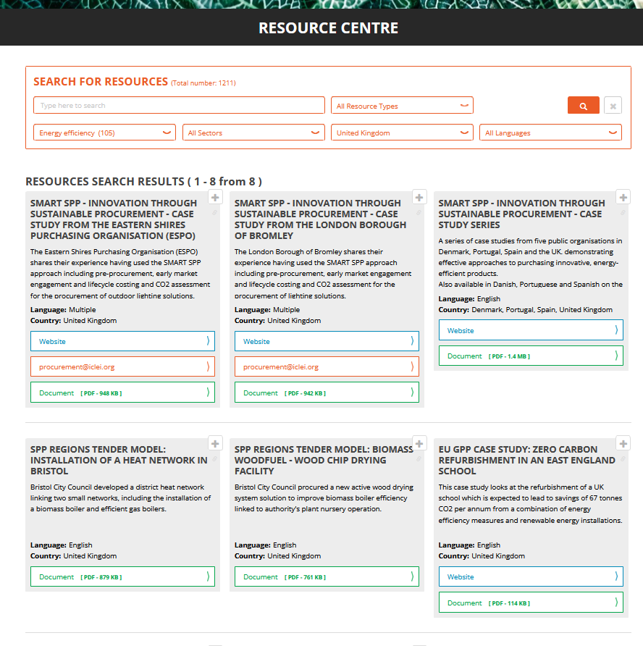The image size is (643, 646).
Task: Open PDF 942 KB document
Action: point(327,393)
